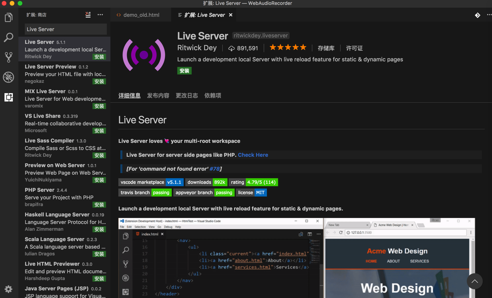Image resolution: width=492 pixels, height=298 pixels.
Task: Open the Source Control view icon
Action: point(8,57)
